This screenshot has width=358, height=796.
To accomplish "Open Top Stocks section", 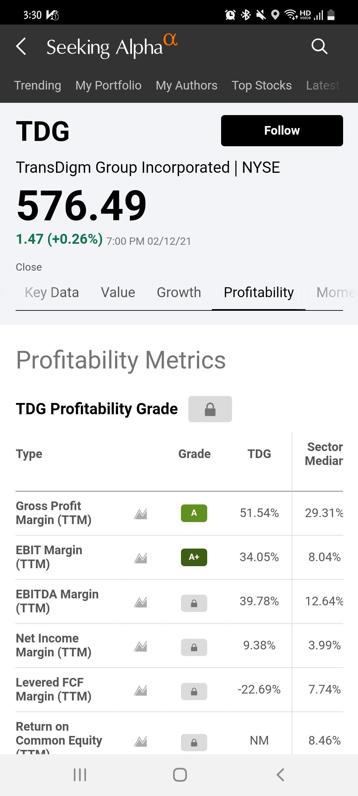I will 262,86.
